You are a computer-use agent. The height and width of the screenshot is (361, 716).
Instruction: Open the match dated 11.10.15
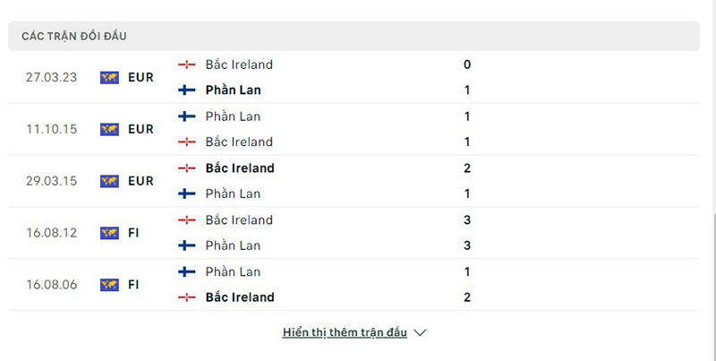pyautogui.click(x=52, y=129)
